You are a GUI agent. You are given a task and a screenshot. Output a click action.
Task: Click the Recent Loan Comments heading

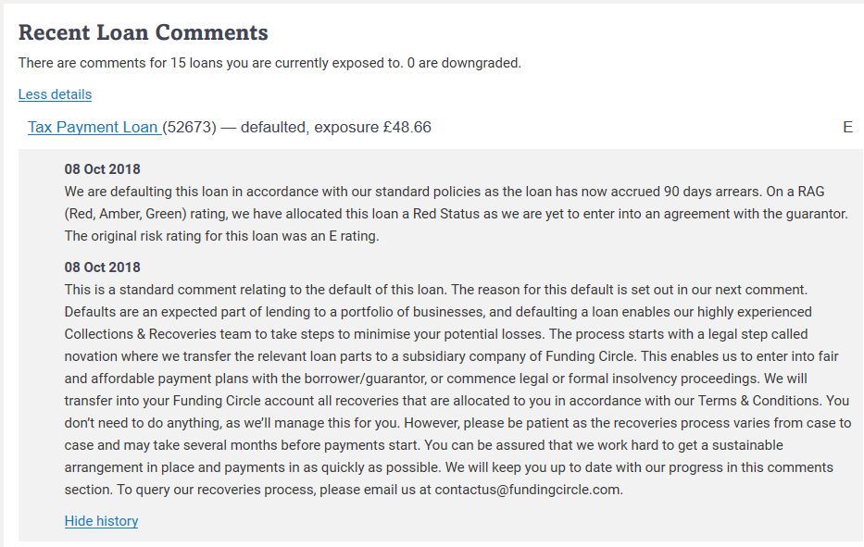[144, 32]
